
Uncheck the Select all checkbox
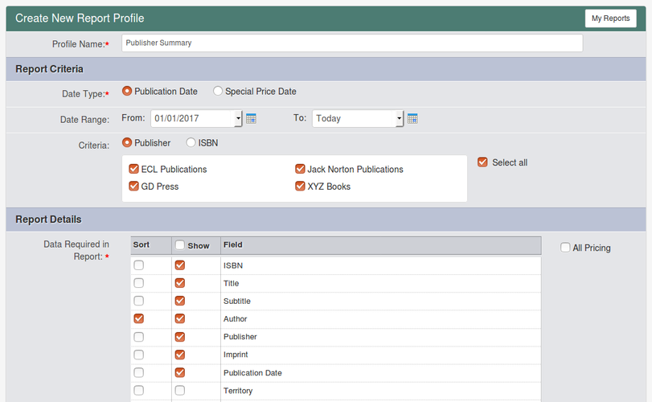[482, 162]
